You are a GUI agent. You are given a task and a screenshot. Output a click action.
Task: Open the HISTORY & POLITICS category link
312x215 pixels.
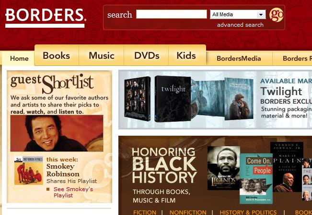click(248, 212)
